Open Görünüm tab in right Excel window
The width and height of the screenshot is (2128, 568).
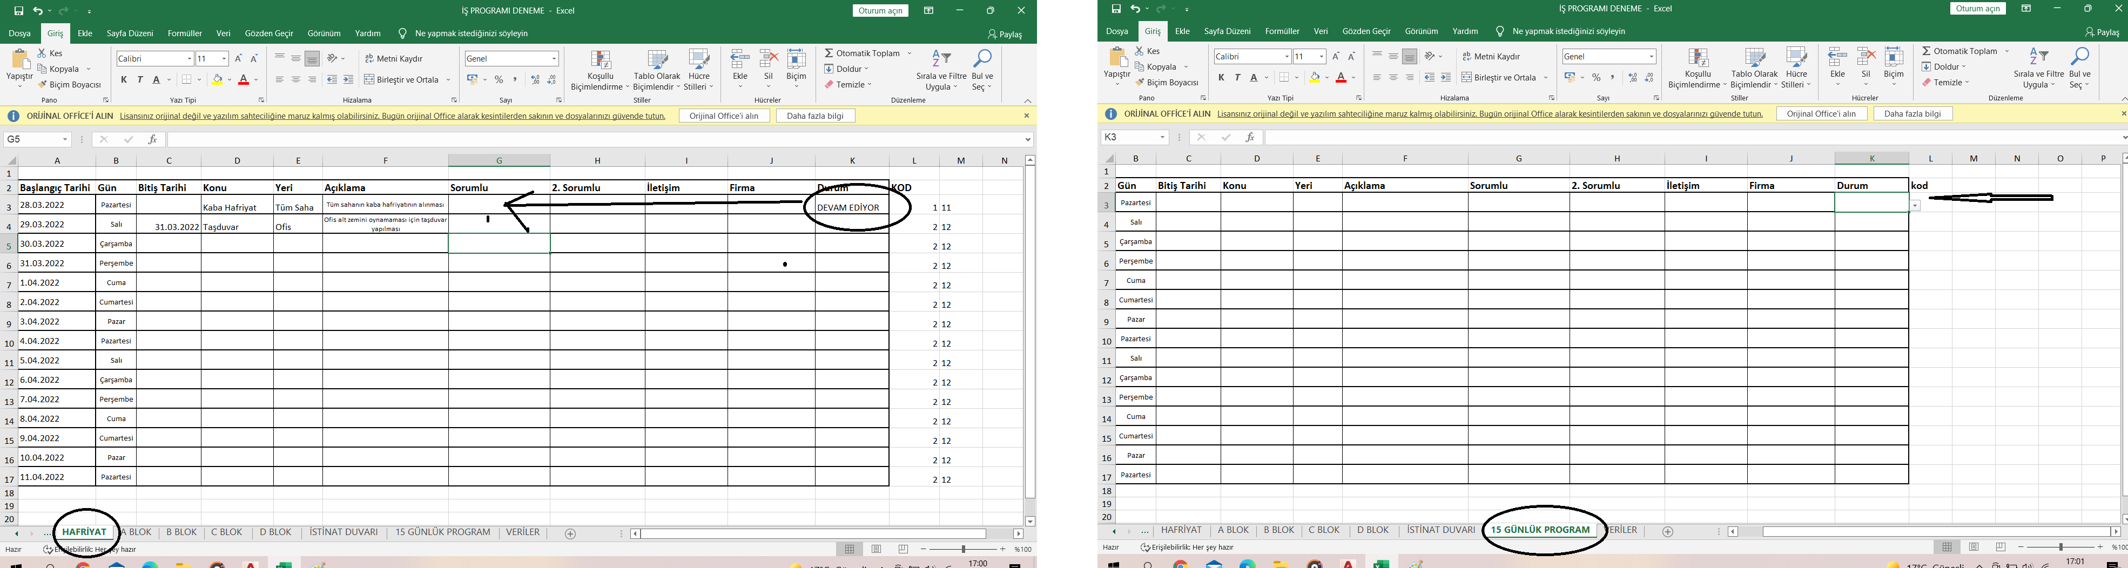coord(1422,31)
